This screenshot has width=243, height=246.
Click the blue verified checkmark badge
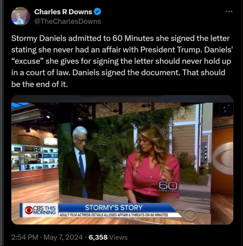97,12
